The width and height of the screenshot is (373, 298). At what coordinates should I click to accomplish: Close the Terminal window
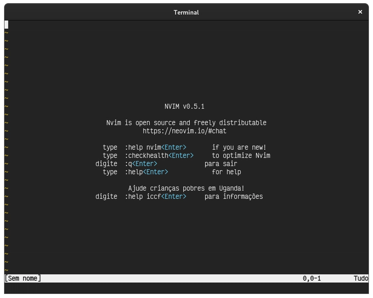(x=360, y=12)
